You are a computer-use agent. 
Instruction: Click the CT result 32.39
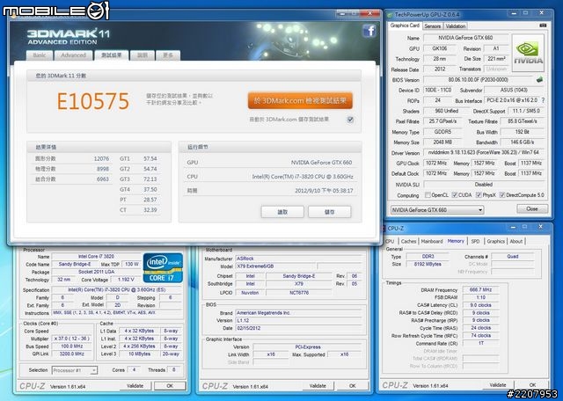point(150,210)
